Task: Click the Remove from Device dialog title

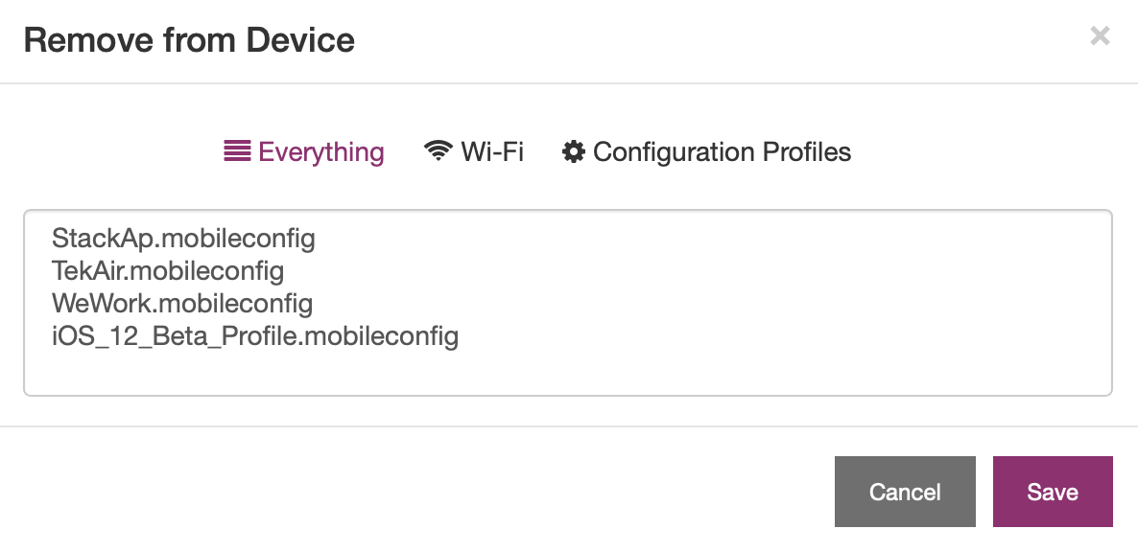Action: [x=189, y=39]
